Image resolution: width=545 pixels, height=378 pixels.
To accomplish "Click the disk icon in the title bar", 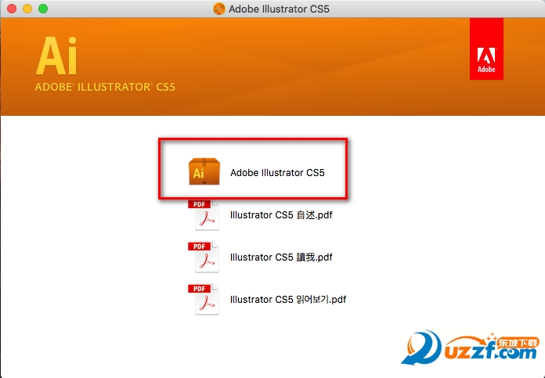I will 218,9.
